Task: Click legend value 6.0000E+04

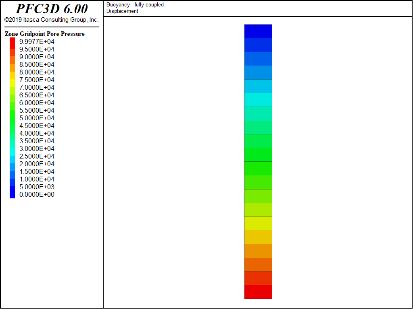Action: click(x=37, y=103)
